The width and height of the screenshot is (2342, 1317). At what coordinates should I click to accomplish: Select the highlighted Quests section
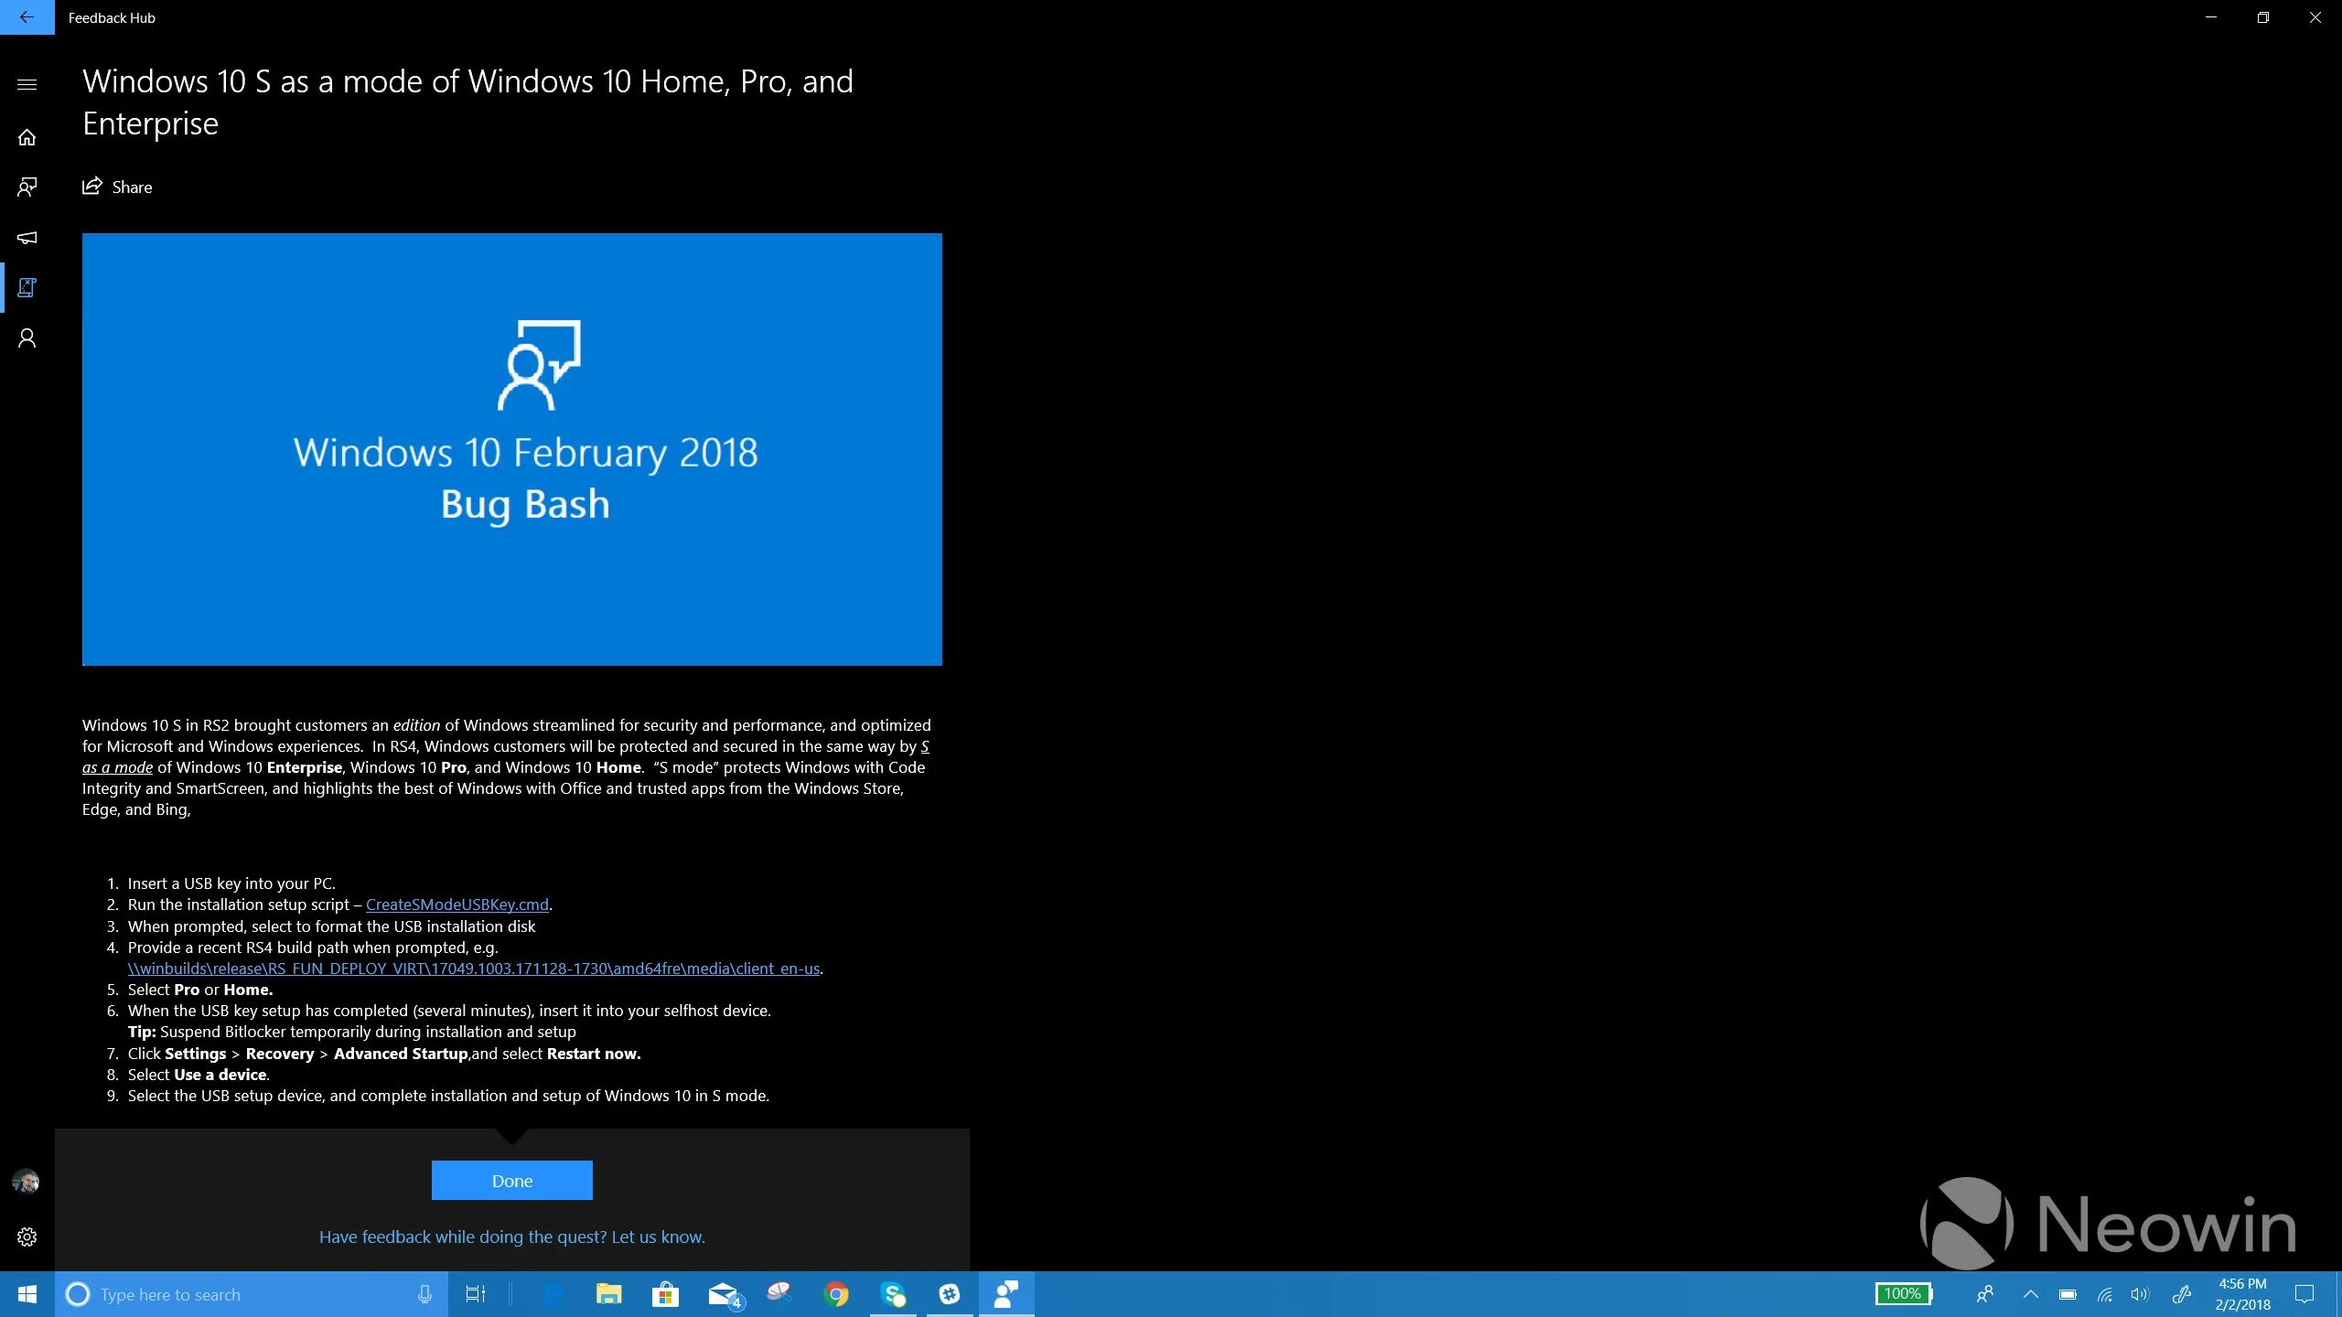coord(27,287)
